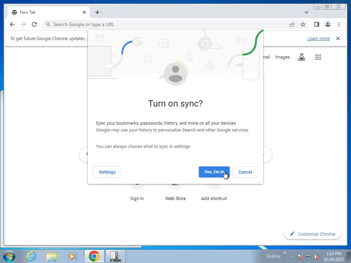Screen dimensions: 351x263
Task: Cancel the sync dialog
Action: click(x=245, y=172)
